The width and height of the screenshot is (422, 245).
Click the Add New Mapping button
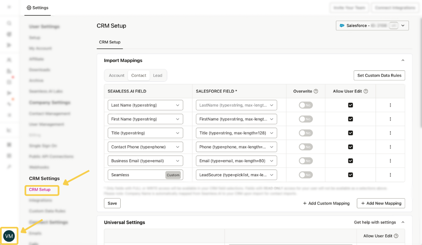[x=381, y=203]
